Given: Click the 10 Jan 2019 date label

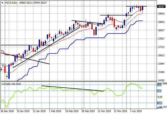Looking at the screenshot, I should coord(24,111).
